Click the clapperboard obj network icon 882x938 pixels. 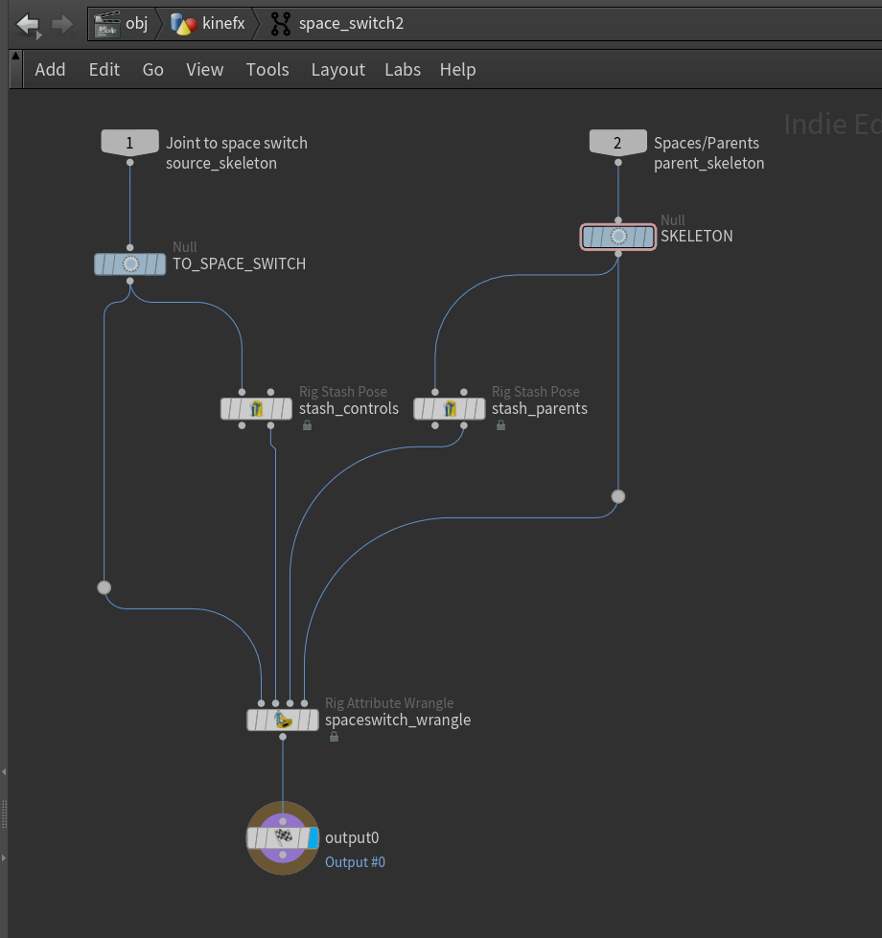[107, 24]
